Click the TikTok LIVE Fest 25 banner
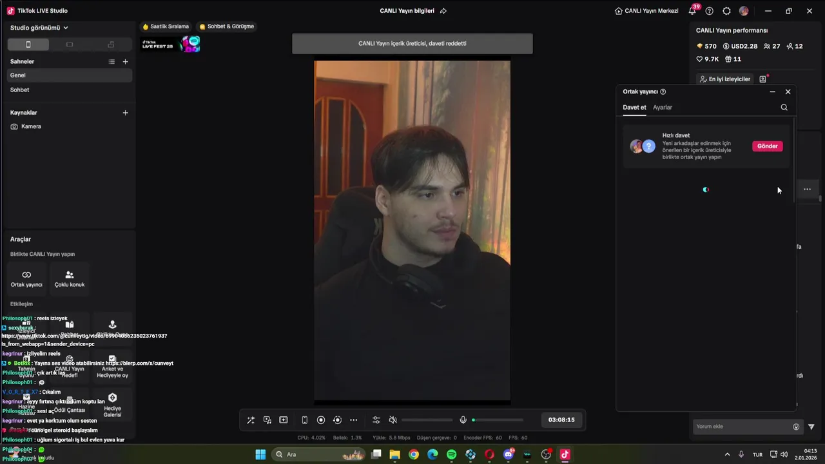The width and height of the screenshot is (825, 464). (x=171, y=44)
